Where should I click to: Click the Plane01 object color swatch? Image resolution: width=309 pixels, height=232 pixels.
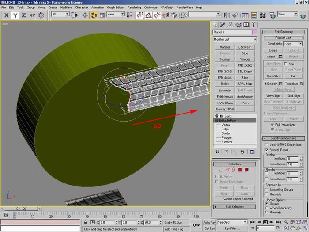tap(255, 32)
